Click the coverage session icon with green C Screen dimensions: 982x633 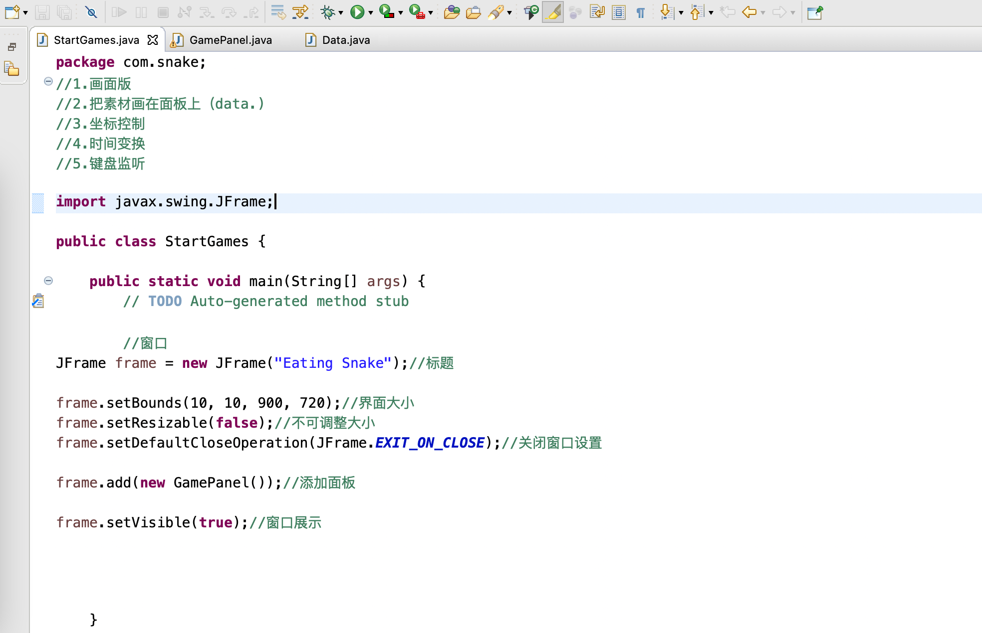point(531,12)
